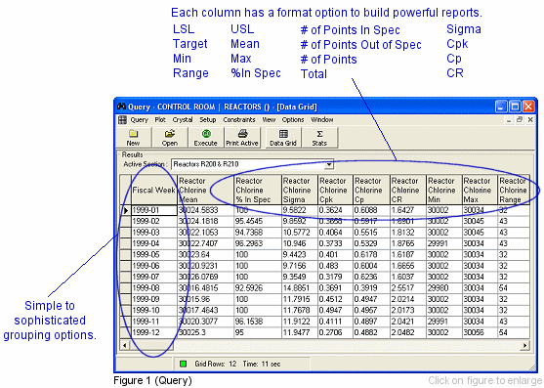Screen dimensions: 544x388
Task: Click the left arrow of the horizontal scrollbar
Action: (x=125, y=345)
